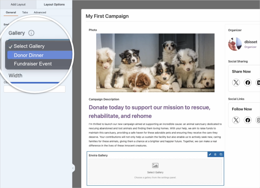Choose Donor Dinner from gallery dropdown

[40, 55]
